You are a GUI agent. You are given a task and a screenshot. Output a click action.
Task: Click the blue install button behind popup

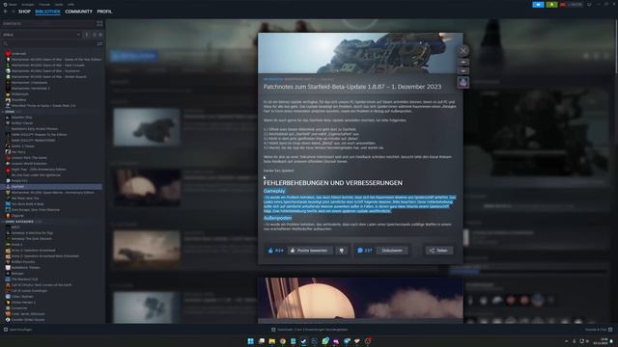tap(134, 56)
